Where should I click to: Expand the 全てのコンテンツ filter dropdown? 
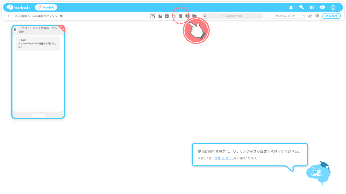pyautogui.click(x=286, y=16)
